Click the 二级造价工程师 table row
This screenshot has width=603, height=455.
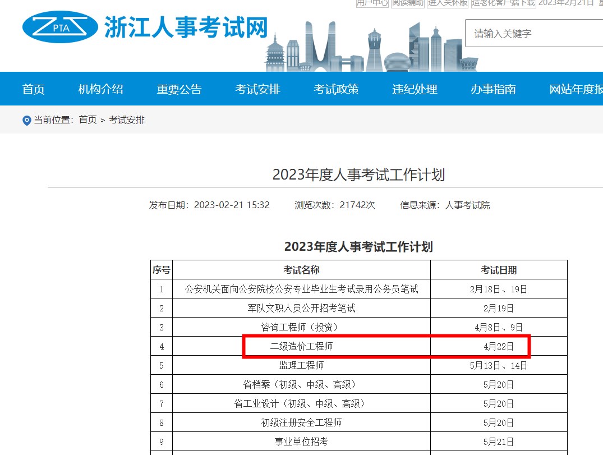[x=302, y=347]
